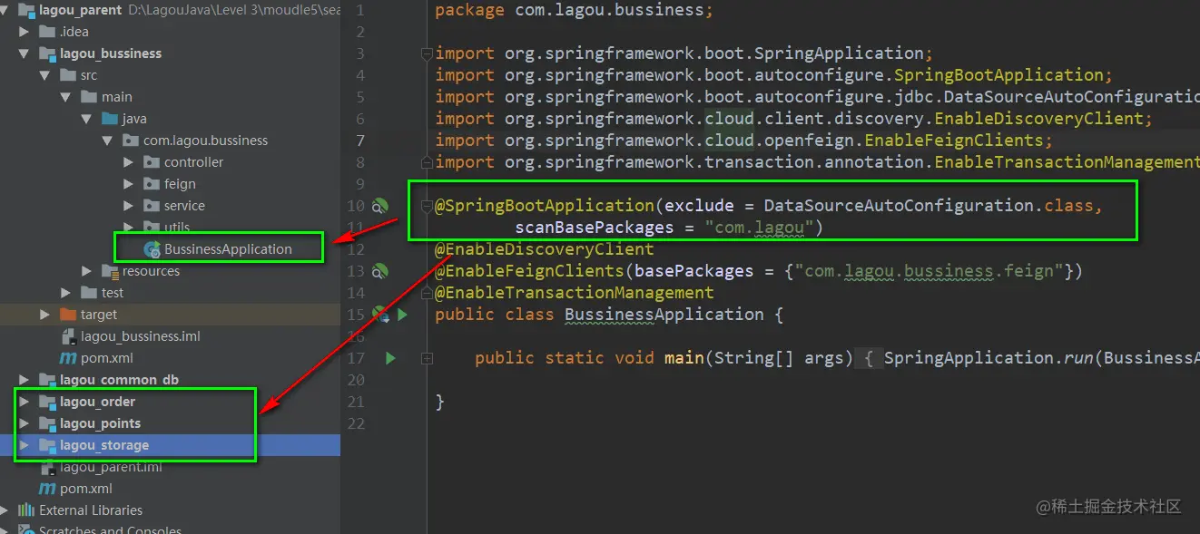Viewport: 1200px width, 534px height.
Task: Expand the lagou_order module
Action: tap(25, 402)
